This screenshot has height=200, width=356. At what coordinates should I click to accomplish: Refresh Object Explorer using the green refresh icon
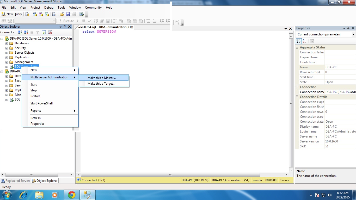pyautogui.click(x=44, y=32)
